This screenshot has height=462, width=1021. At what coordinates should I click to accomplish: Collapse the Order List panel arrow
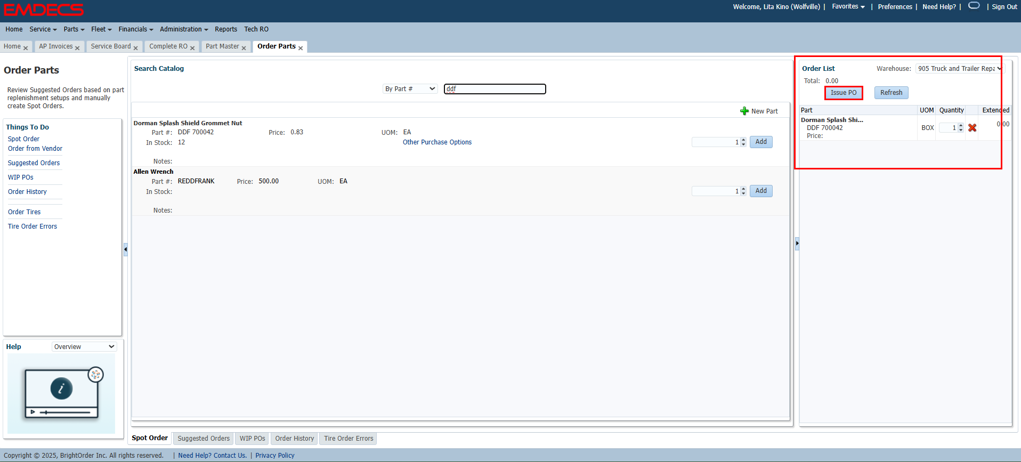pyautogui.click(x=797, y=244)
